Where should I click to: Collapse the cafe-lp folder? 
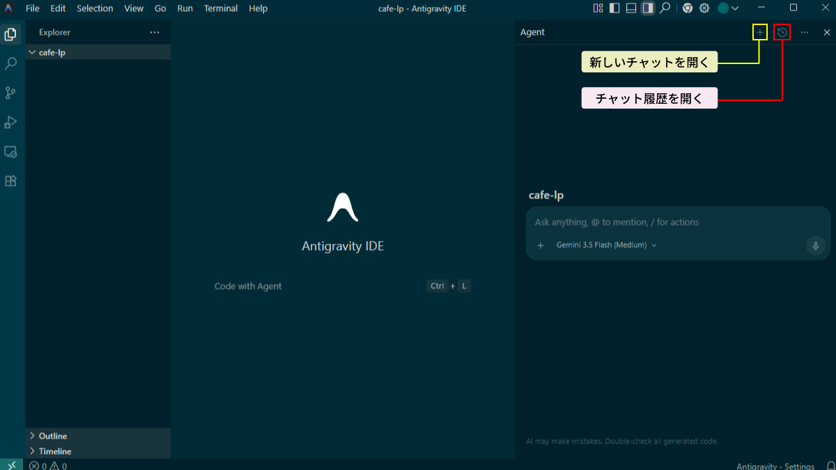(x=98, y=52)
